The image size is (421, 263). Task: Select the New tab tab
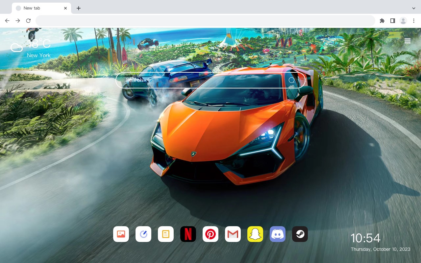(x=41, y=8)
